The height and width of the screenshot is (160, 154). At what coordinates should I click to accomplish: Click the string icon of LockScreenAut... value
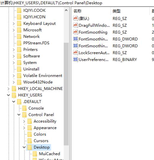coord(75,53)
